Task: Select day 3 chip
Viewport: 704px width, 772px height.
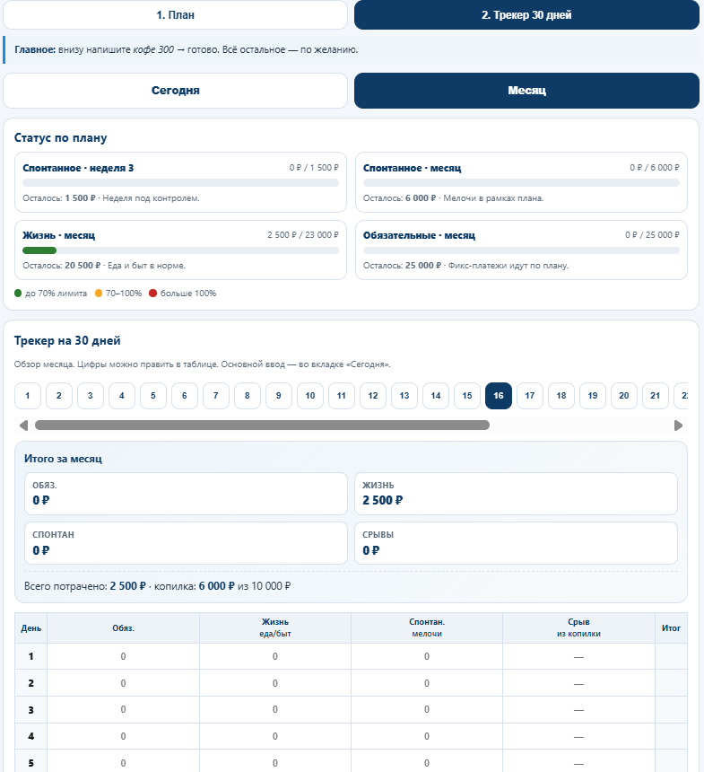Action: pyautogui.click(x=90, y=396)
